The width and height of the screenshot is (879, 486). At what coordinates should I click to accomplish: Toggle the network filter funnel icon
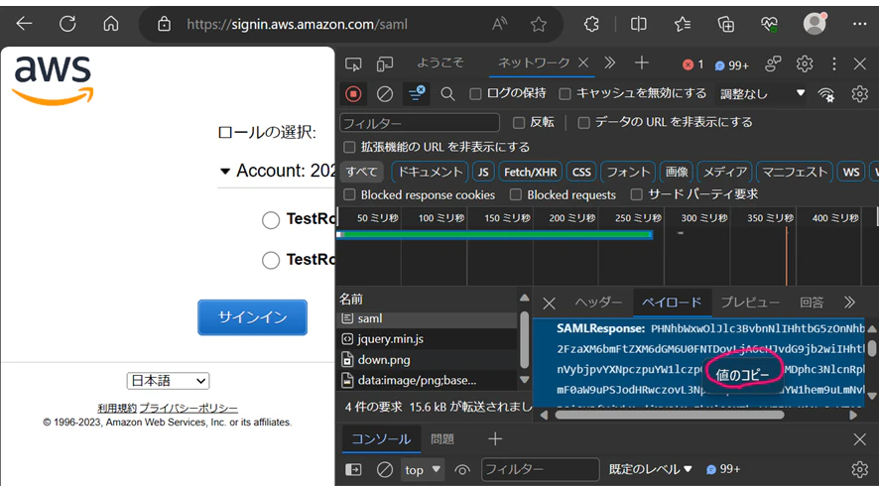tap(417, 94)
